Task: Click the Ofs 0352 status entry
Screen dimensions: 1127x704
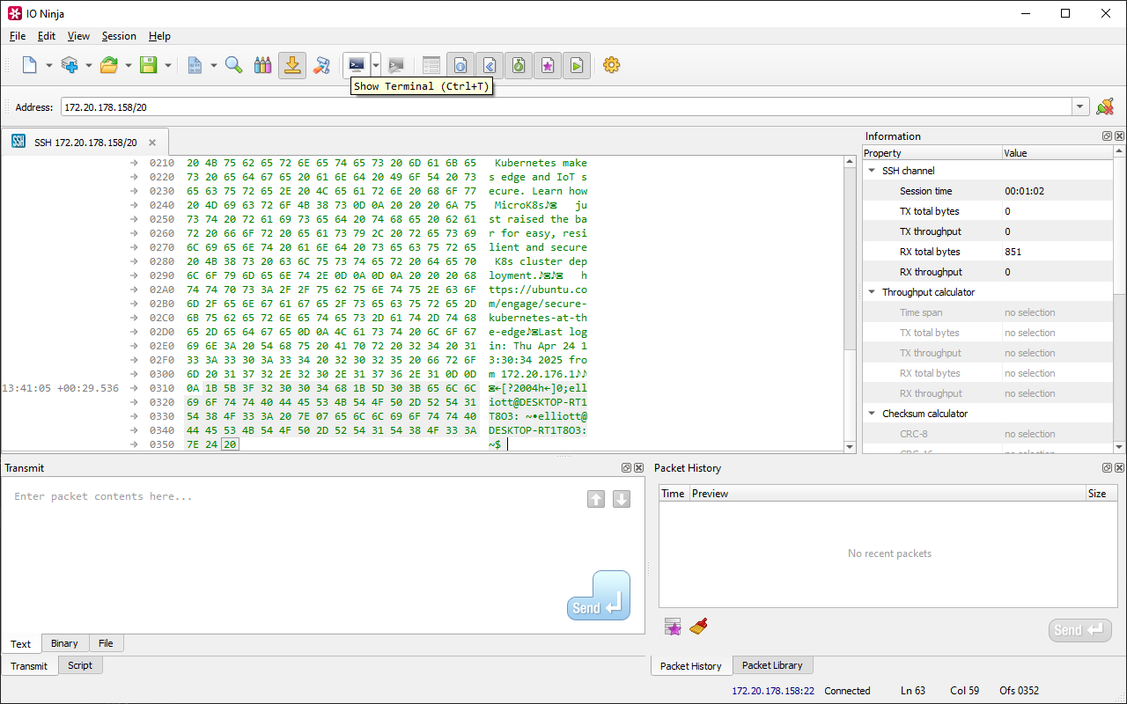Action: point(1019,691)
